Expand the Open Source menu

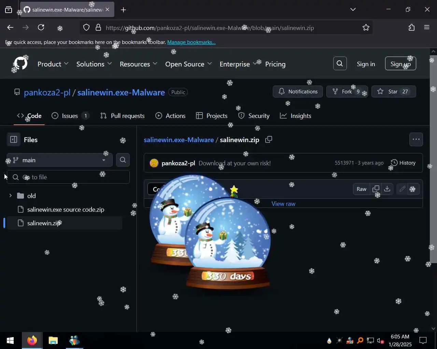click(x=188, y=64)
